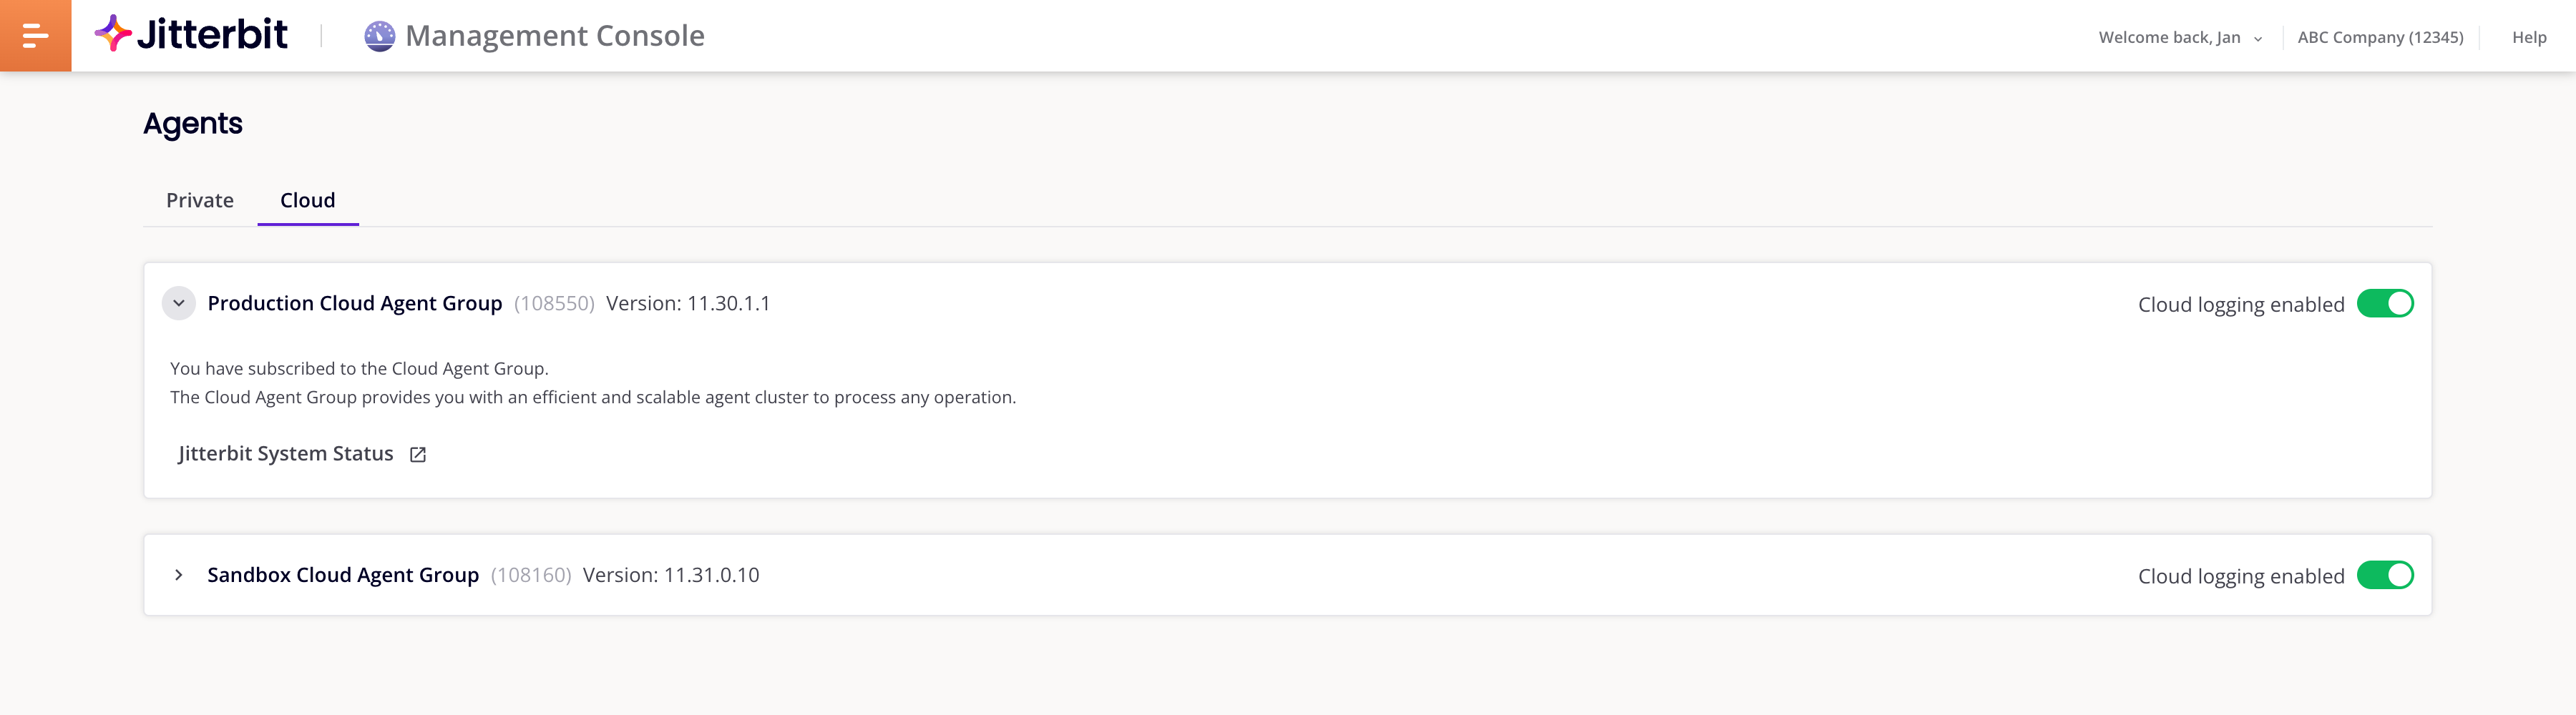The image size is (2576, 715).
Task: Expand the Sandbox Cloud Agent Group section
Action: [x=179, y=575]
